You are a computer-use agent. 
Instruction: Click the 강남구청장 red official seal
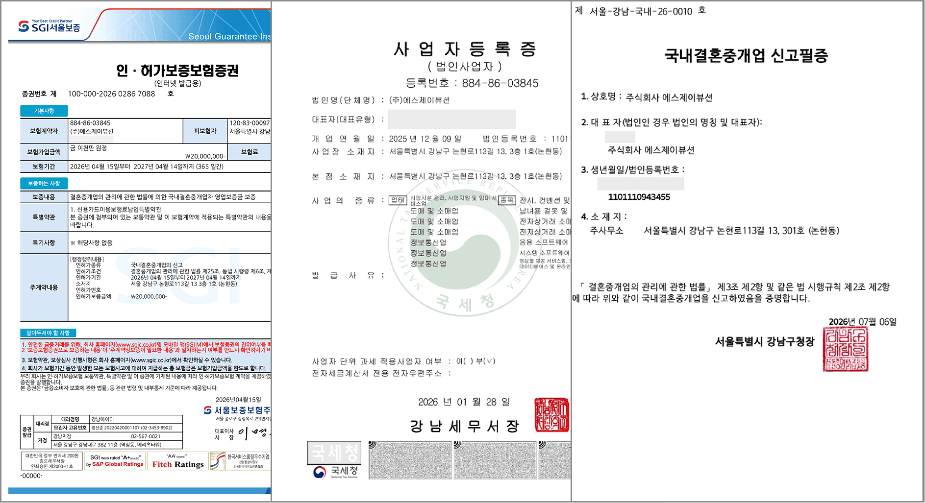(846, 349)
